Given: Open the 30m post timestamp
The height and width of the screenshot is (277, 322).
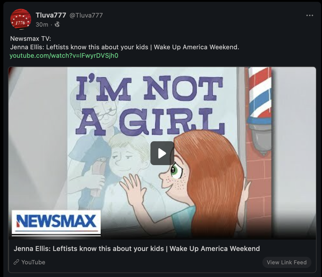Looking at the screenshot, I should click(x=42, y=24).
